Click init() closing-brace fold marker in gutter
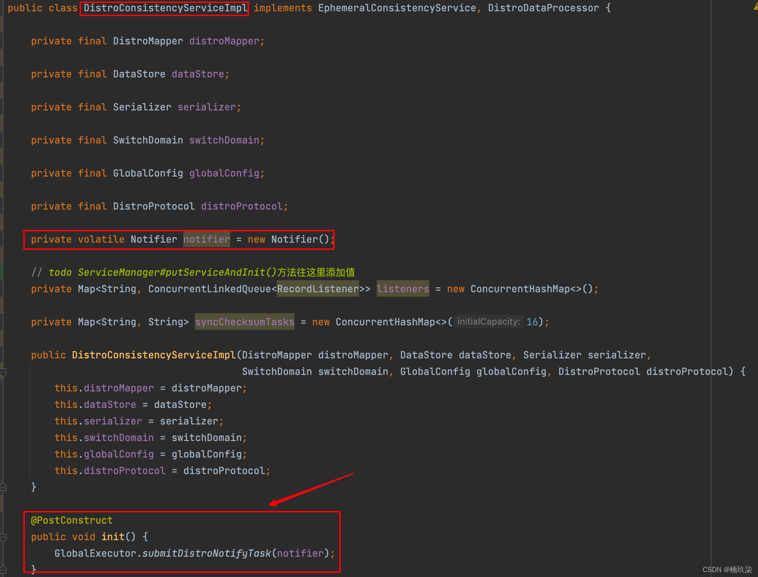This screenshot has height=577, width=758. coord(3,569)
